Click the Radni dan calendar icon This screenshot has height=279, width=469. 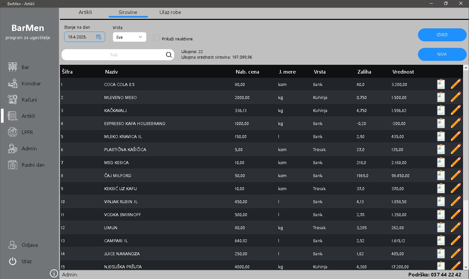tap(12, 165)
